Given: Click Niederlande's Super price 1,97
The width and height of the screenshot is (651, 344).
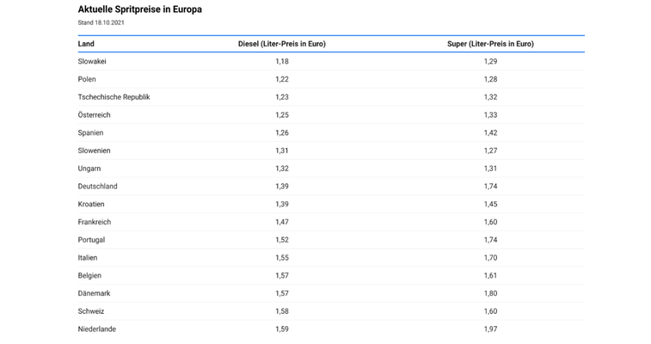Looking at the screenshot, I should [x=490, y=329].
